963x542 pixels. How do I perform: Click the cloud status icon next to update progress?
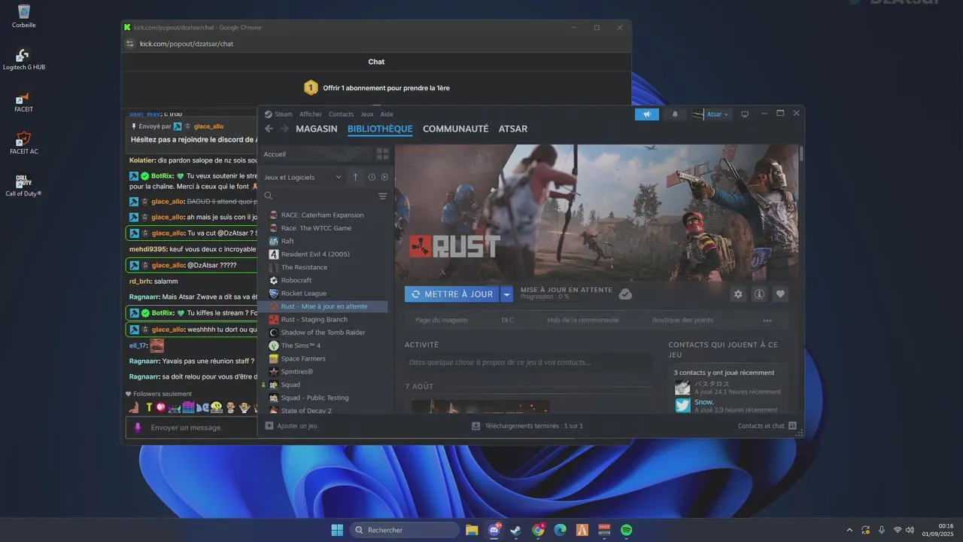pos(625,294)
